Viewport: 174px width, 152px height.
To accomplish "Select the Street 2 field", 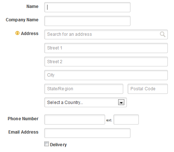I will click(x=106, y=62).
